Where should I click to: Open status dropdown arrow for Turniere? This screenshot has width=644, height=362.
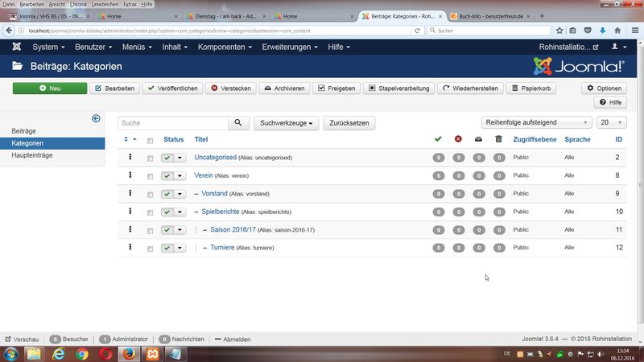(180, 248)
